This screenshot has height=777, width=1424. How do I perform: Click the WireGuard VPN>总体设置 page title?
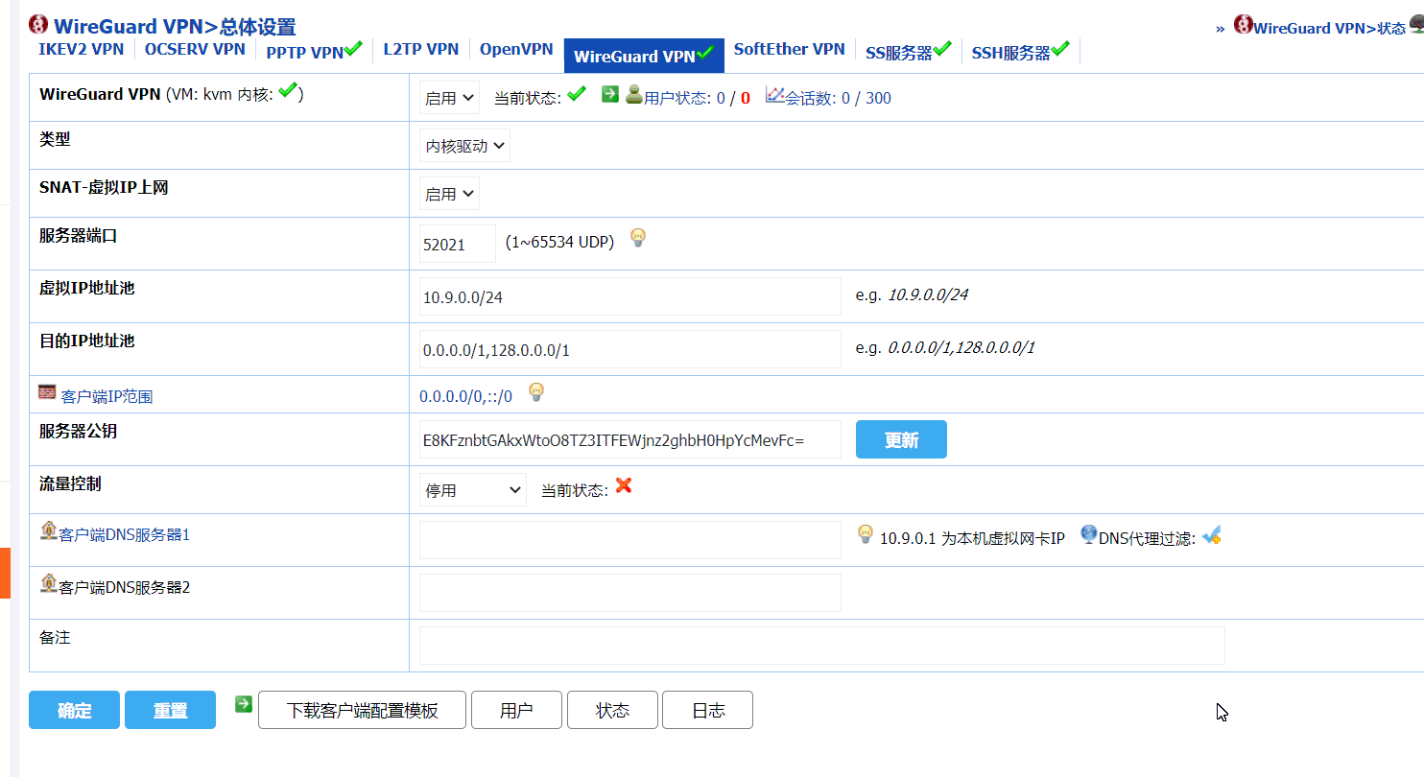pyautogui.click(x=175, y=27)
